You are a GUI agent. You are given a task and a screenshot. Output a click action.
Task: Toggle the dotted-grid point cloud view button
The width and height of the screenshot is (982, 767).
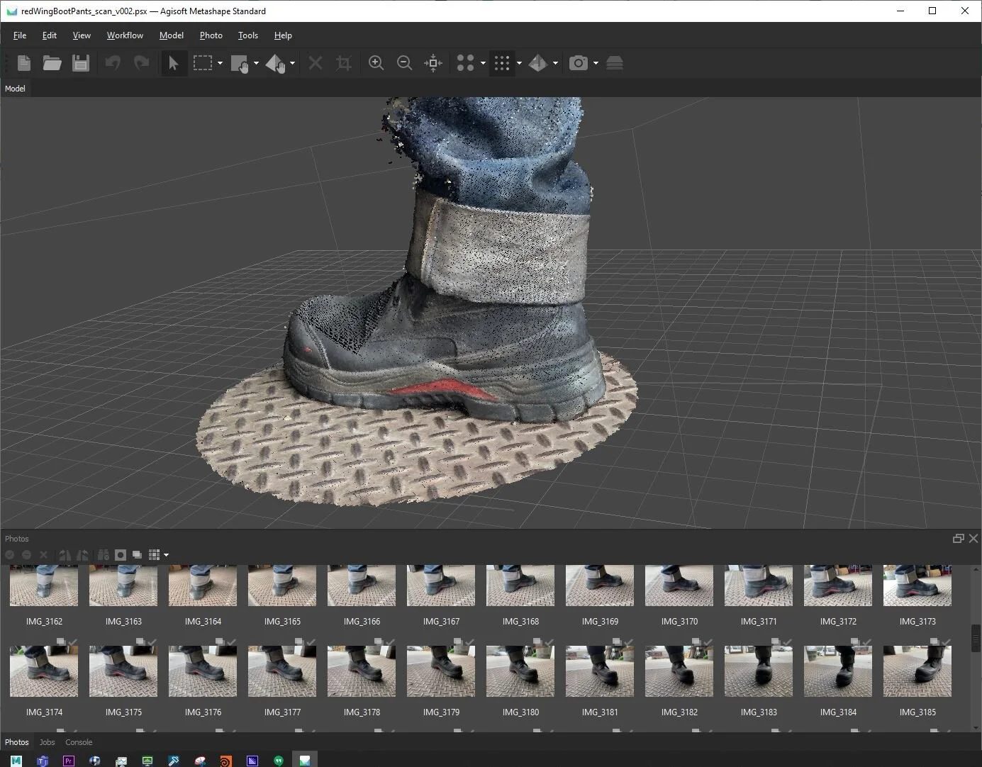(502, 63)
